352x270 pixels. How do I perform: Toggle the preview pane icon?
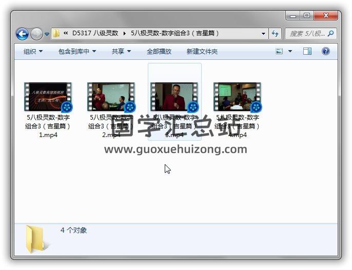(307, 52)
